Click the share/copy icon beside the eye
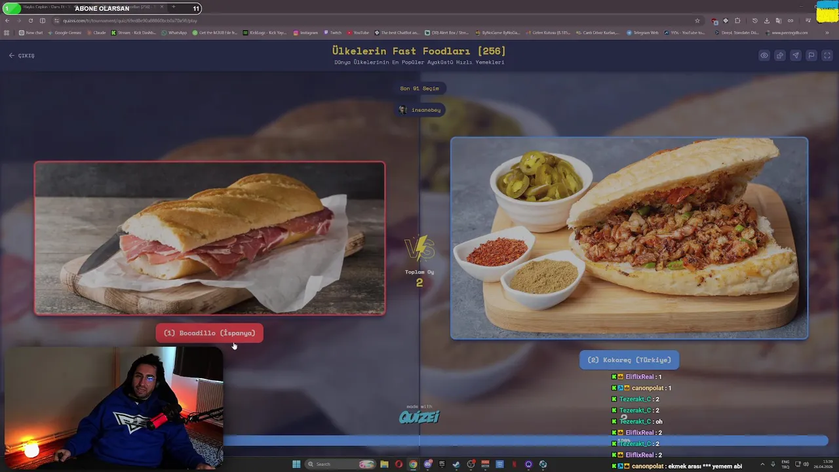This screenshot has height=472, width=839. click(780, 56)
